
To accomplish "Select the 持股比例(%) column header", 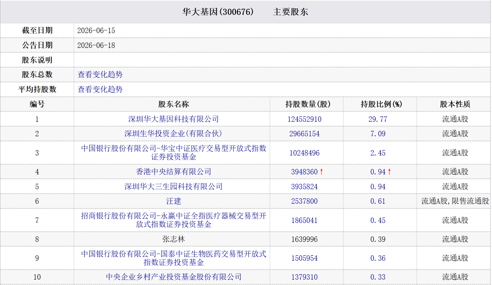I will point(381,104).
